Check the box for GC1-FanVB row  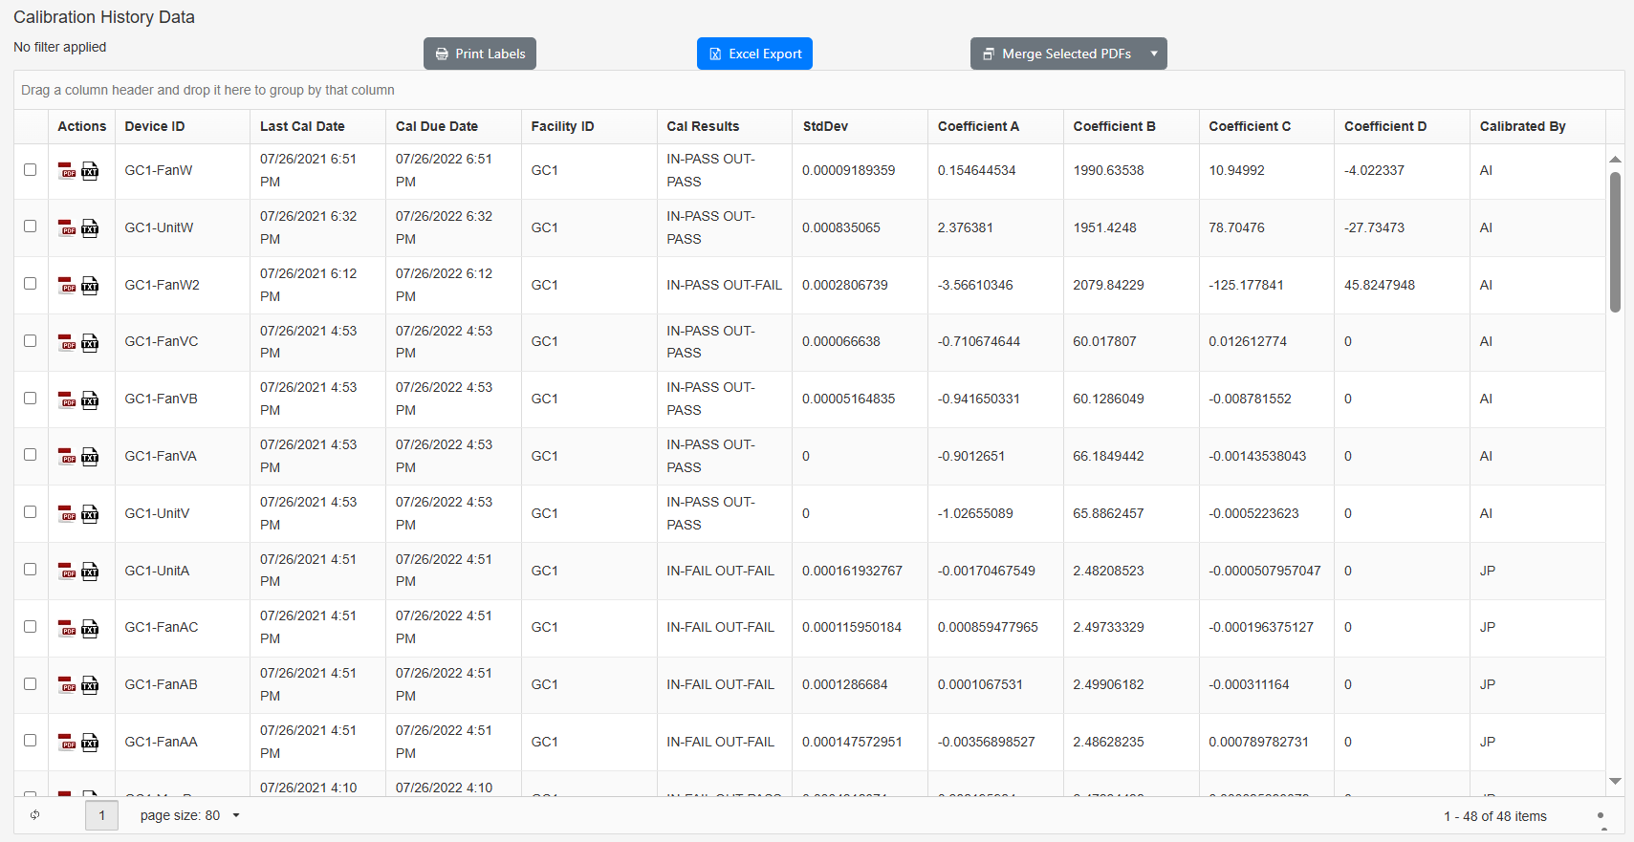(x=31, y=399)
